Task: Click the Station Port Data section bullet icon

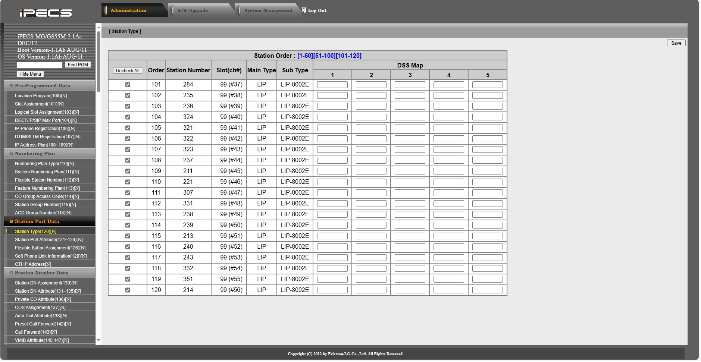Action: (11, 221)
